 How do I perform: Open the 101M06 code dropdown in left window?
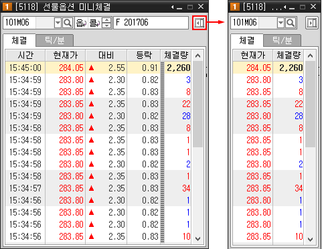(x=58, y=23)
